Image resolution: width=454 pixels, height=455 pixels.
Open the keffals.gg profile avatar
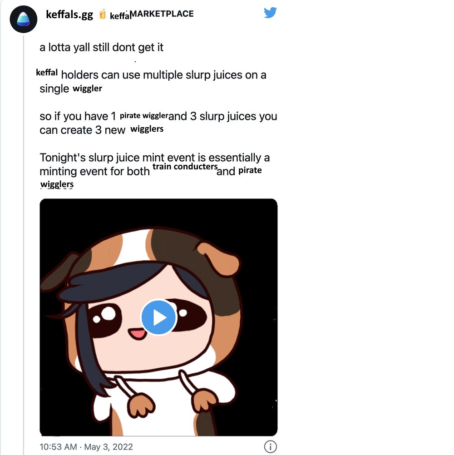(x=24, y=19)
